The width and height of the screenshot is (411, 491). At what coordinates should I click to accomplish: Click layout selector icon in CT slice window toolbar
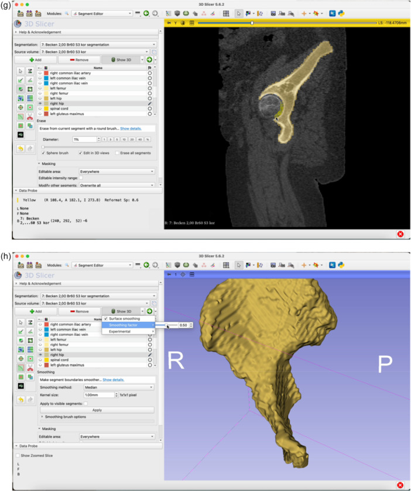pyautogui.click(x=226, y=13)
